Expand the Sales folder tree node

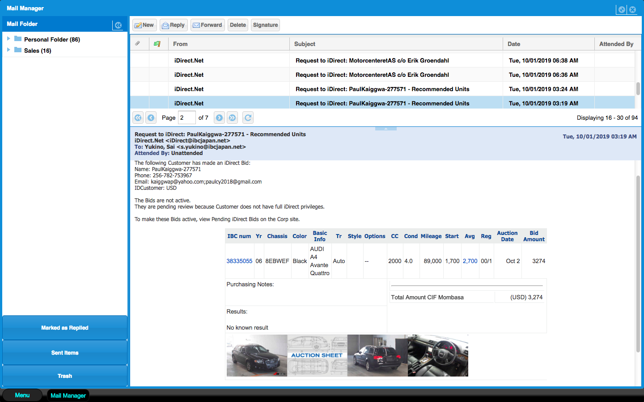pos(8,50)
